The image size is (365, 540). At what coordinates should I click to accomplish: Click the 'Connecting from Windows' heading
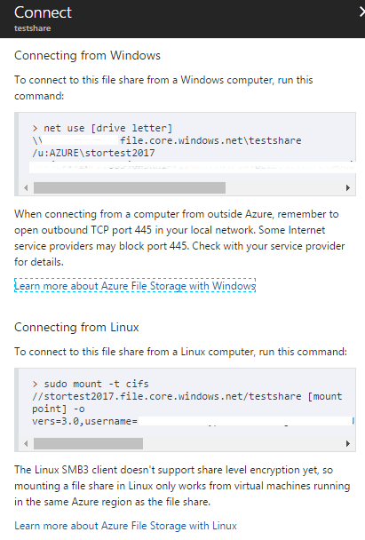[87, 55]
